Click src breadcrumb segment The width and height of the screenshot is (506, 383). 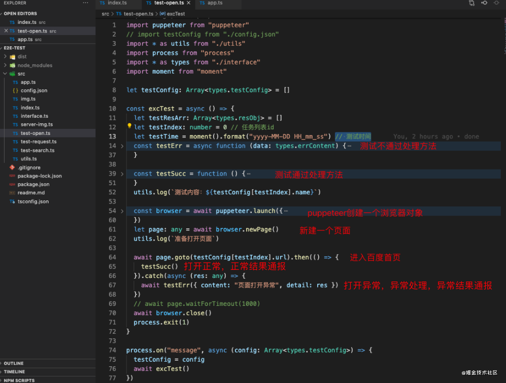105,14
